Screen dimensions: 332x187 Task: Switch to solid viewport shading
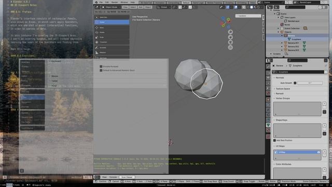(252, 7)
